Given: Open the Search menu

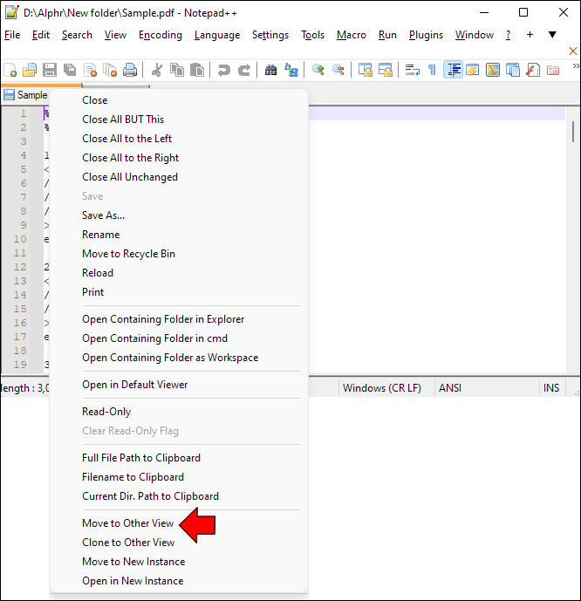Looking at the screenshot, I should pos(77,35).
